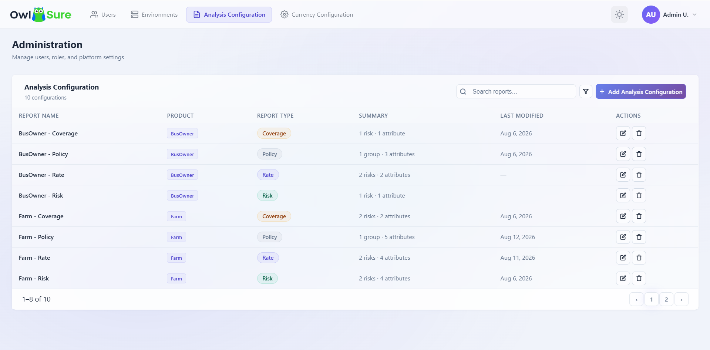
Task: Edit the BusOwner - Policy configuration
Action: [623, 154]
